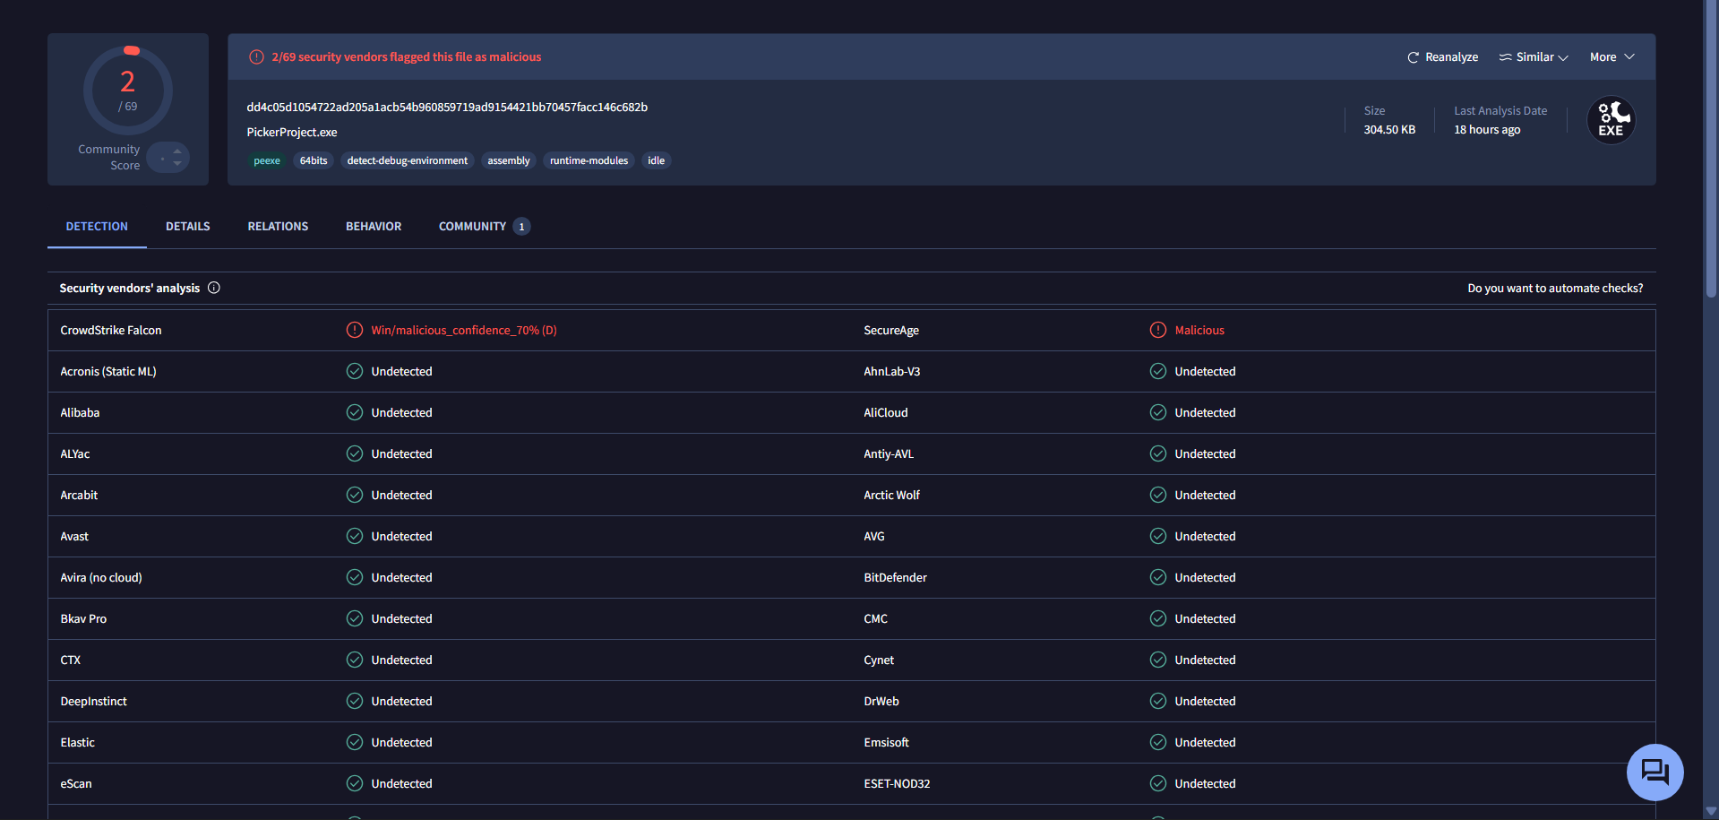The width and height of the screenshot is (1719, 820).
Task: Click the undetected checkmark for Bkav Pro
Action: click(x=355, y=618)
